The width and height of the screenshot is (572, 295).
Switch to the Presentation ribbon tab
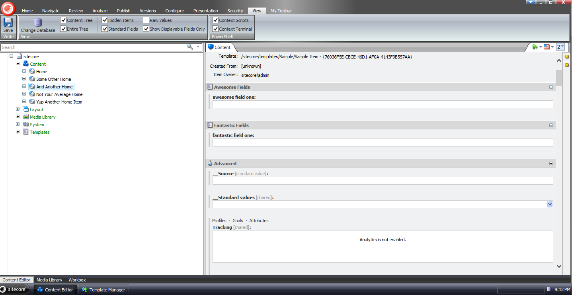pyautogui.click(x=205, y=11)
